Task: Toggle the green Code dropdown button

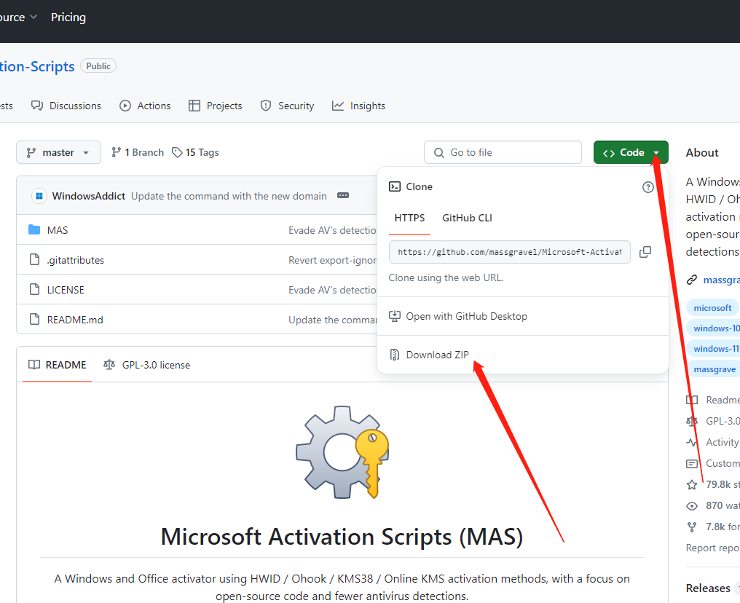Action: (631, 152)
